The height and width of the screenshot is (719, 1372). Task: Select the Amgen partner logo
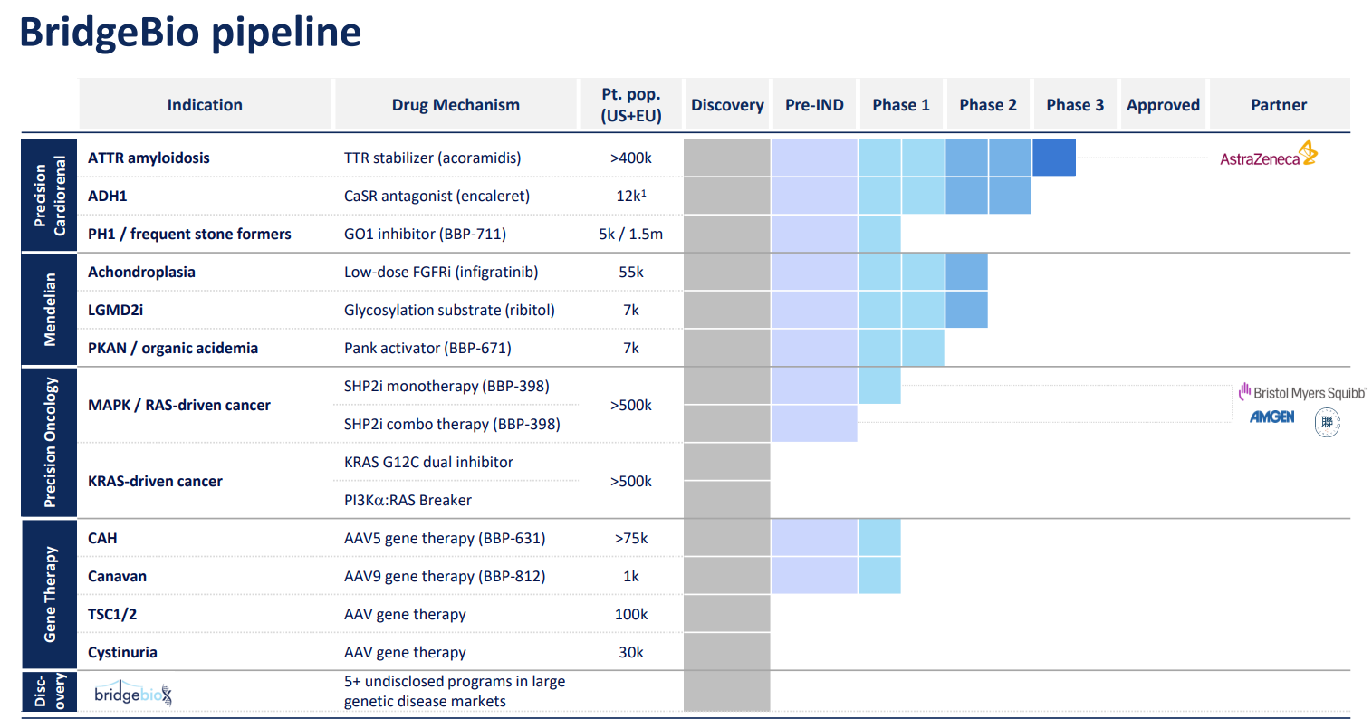click(x=1272, y=417)
